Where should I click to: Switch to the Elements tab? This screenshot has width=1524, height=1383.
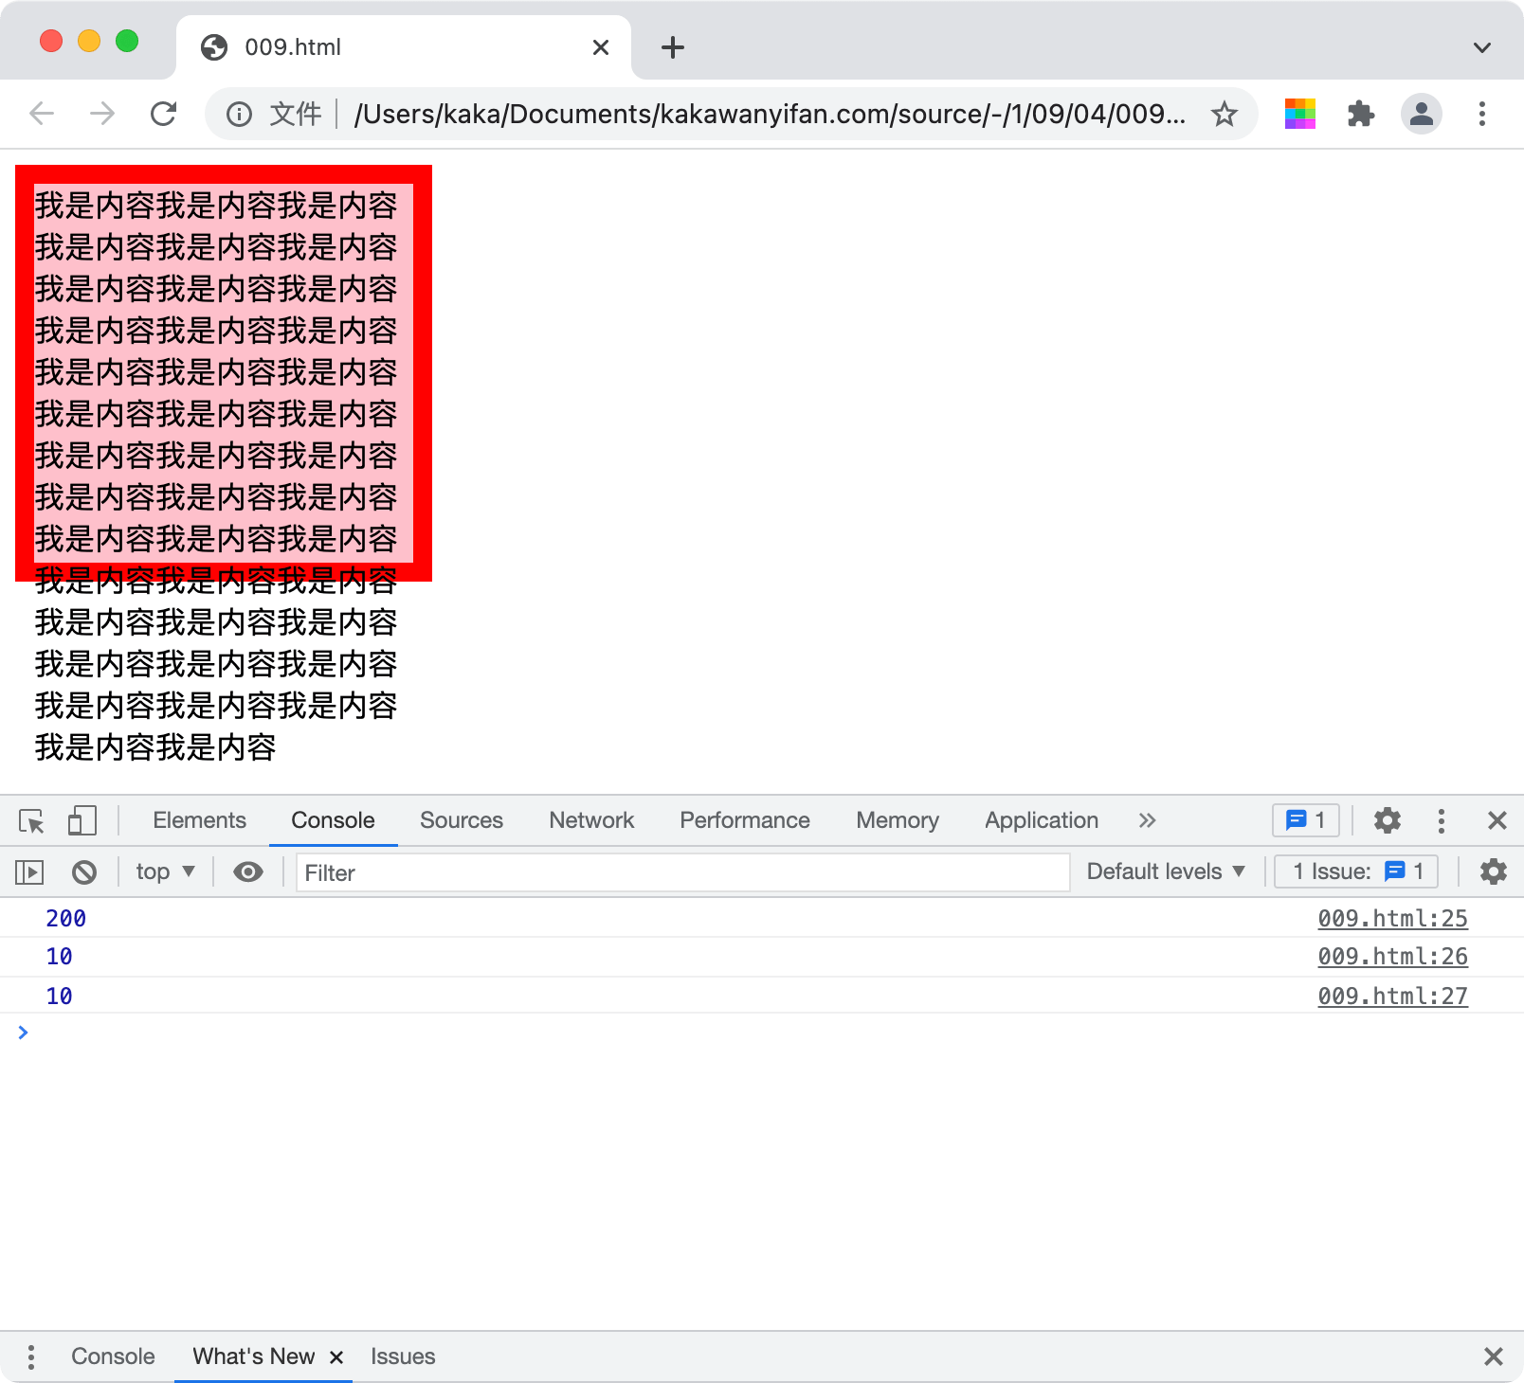click(x=199, y=820)
